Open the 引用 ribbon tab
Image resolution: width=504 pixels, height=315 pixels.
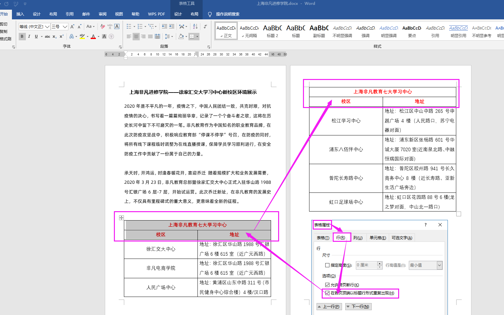(x=70, y=14)
